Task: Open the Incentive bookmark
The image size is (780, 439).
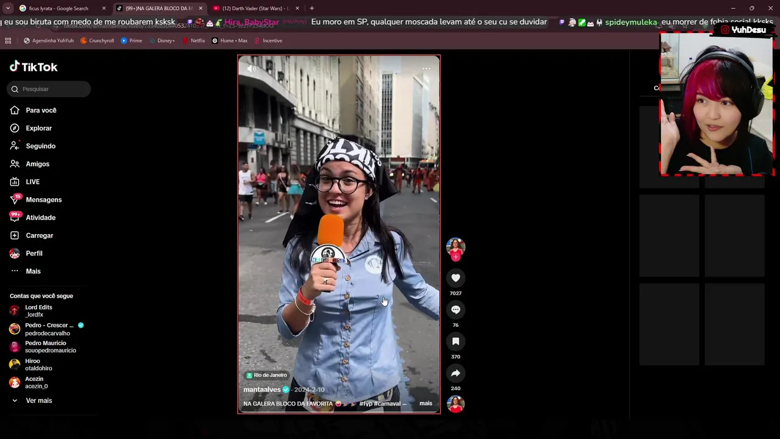Action: (x=268, y=41)
